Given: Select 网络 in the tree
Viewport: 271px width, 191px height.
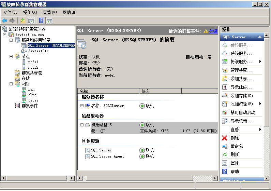Looking at the screenshot, I should click(x=26, y=84).
